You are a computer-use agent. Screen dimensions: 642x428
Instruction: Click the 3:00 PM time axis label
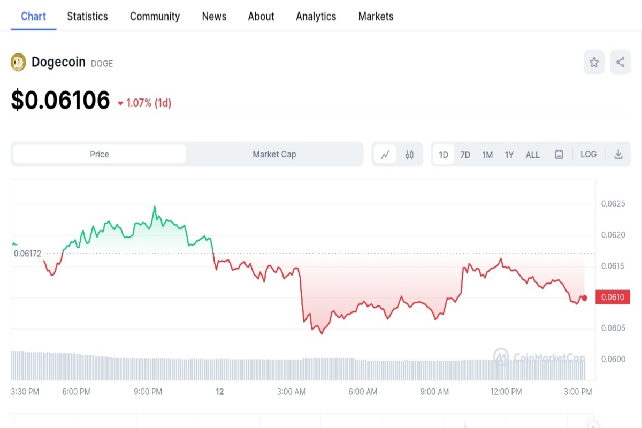point(578,392)
